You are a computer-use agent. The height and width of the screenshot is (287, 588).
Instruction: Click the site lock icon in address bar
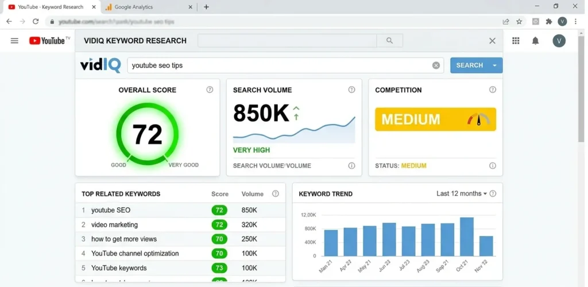tap(52, 22)
